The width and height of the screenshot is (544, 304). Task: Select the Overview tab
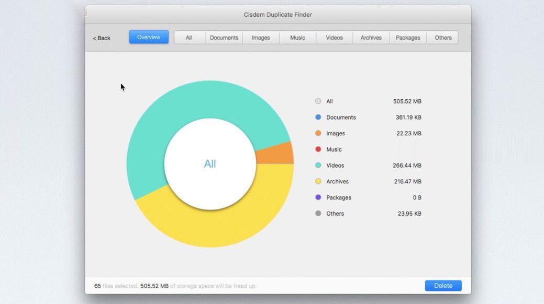point(149,37)
